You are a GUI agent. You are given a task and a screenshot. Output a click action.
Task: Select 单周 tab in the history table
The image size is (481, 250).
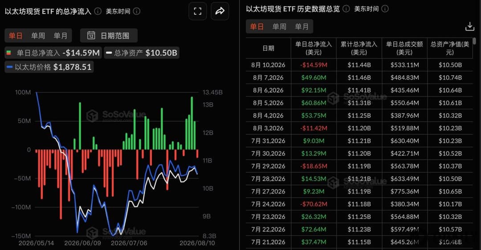tap(279, 27)
